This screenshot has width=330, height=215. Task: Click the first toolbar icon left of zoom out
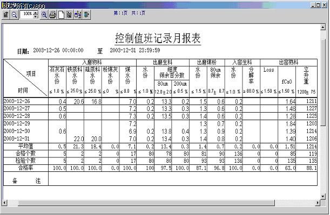tap(6, 15)
